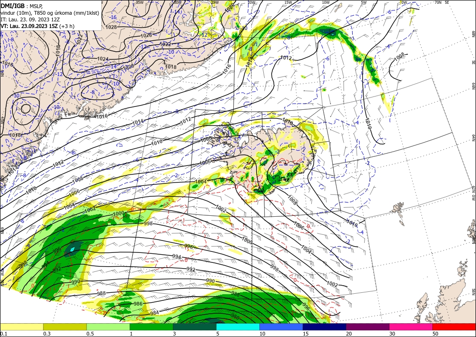Click the legend value '50'

(436, 334)
